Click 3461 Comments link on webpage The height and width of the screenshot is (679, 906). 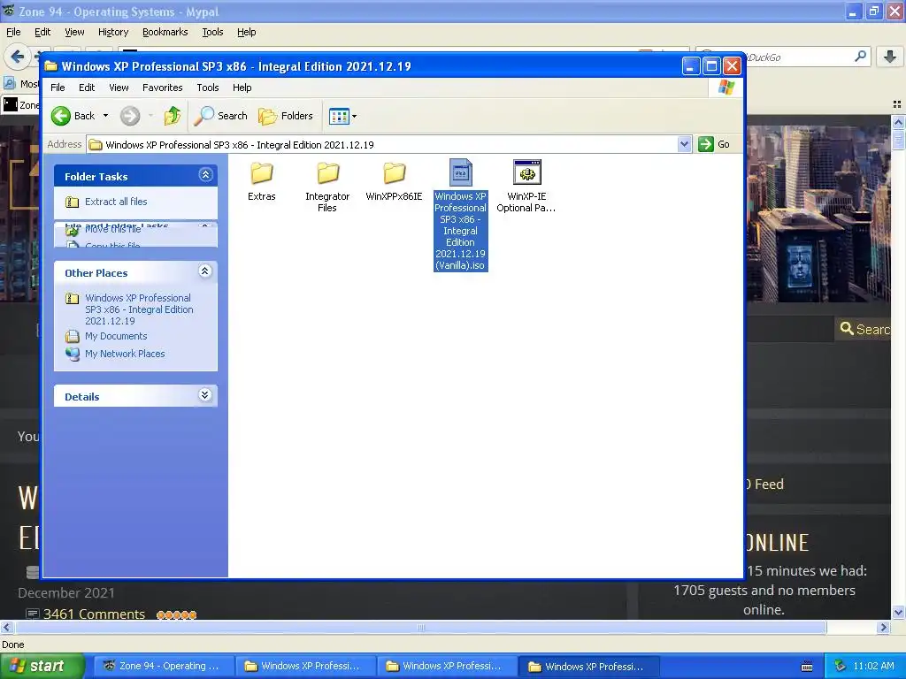[94, 614]
